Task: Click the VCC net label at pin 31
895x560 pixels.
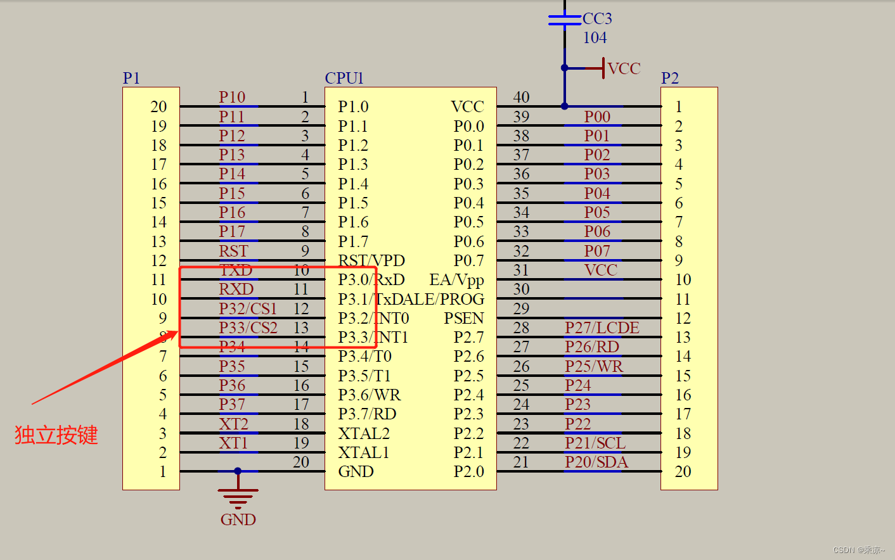Action: pyautogui.click(x=600, y=270)
